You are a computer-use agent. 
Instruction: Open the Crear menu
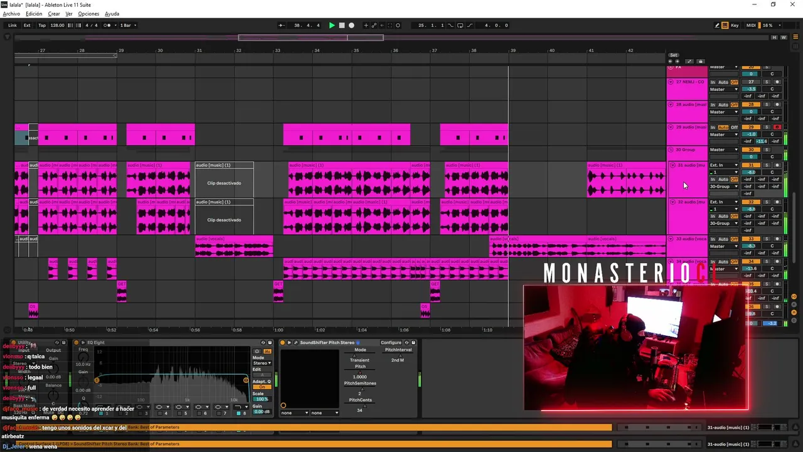pyautogui.click(x=54, y=14)
